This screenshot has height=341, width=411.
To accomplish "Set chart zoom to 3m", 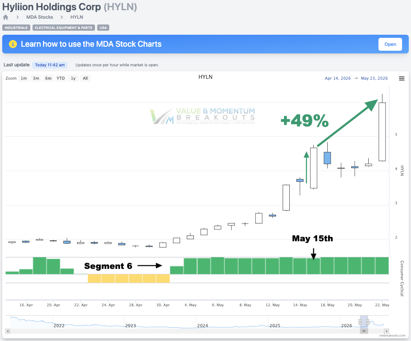I will click(x=36, y=78).
